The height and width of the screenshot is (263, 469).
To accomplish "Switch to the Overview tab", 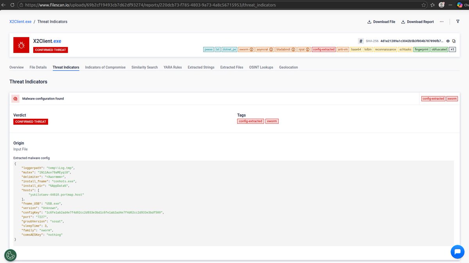I will (16, 67).
